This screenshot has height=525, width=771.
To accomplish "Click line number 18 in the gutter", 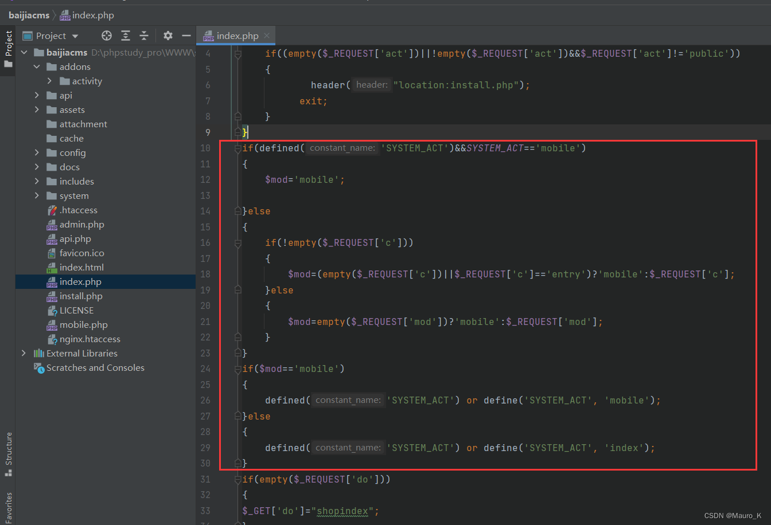I will click(x=206, y=274).
